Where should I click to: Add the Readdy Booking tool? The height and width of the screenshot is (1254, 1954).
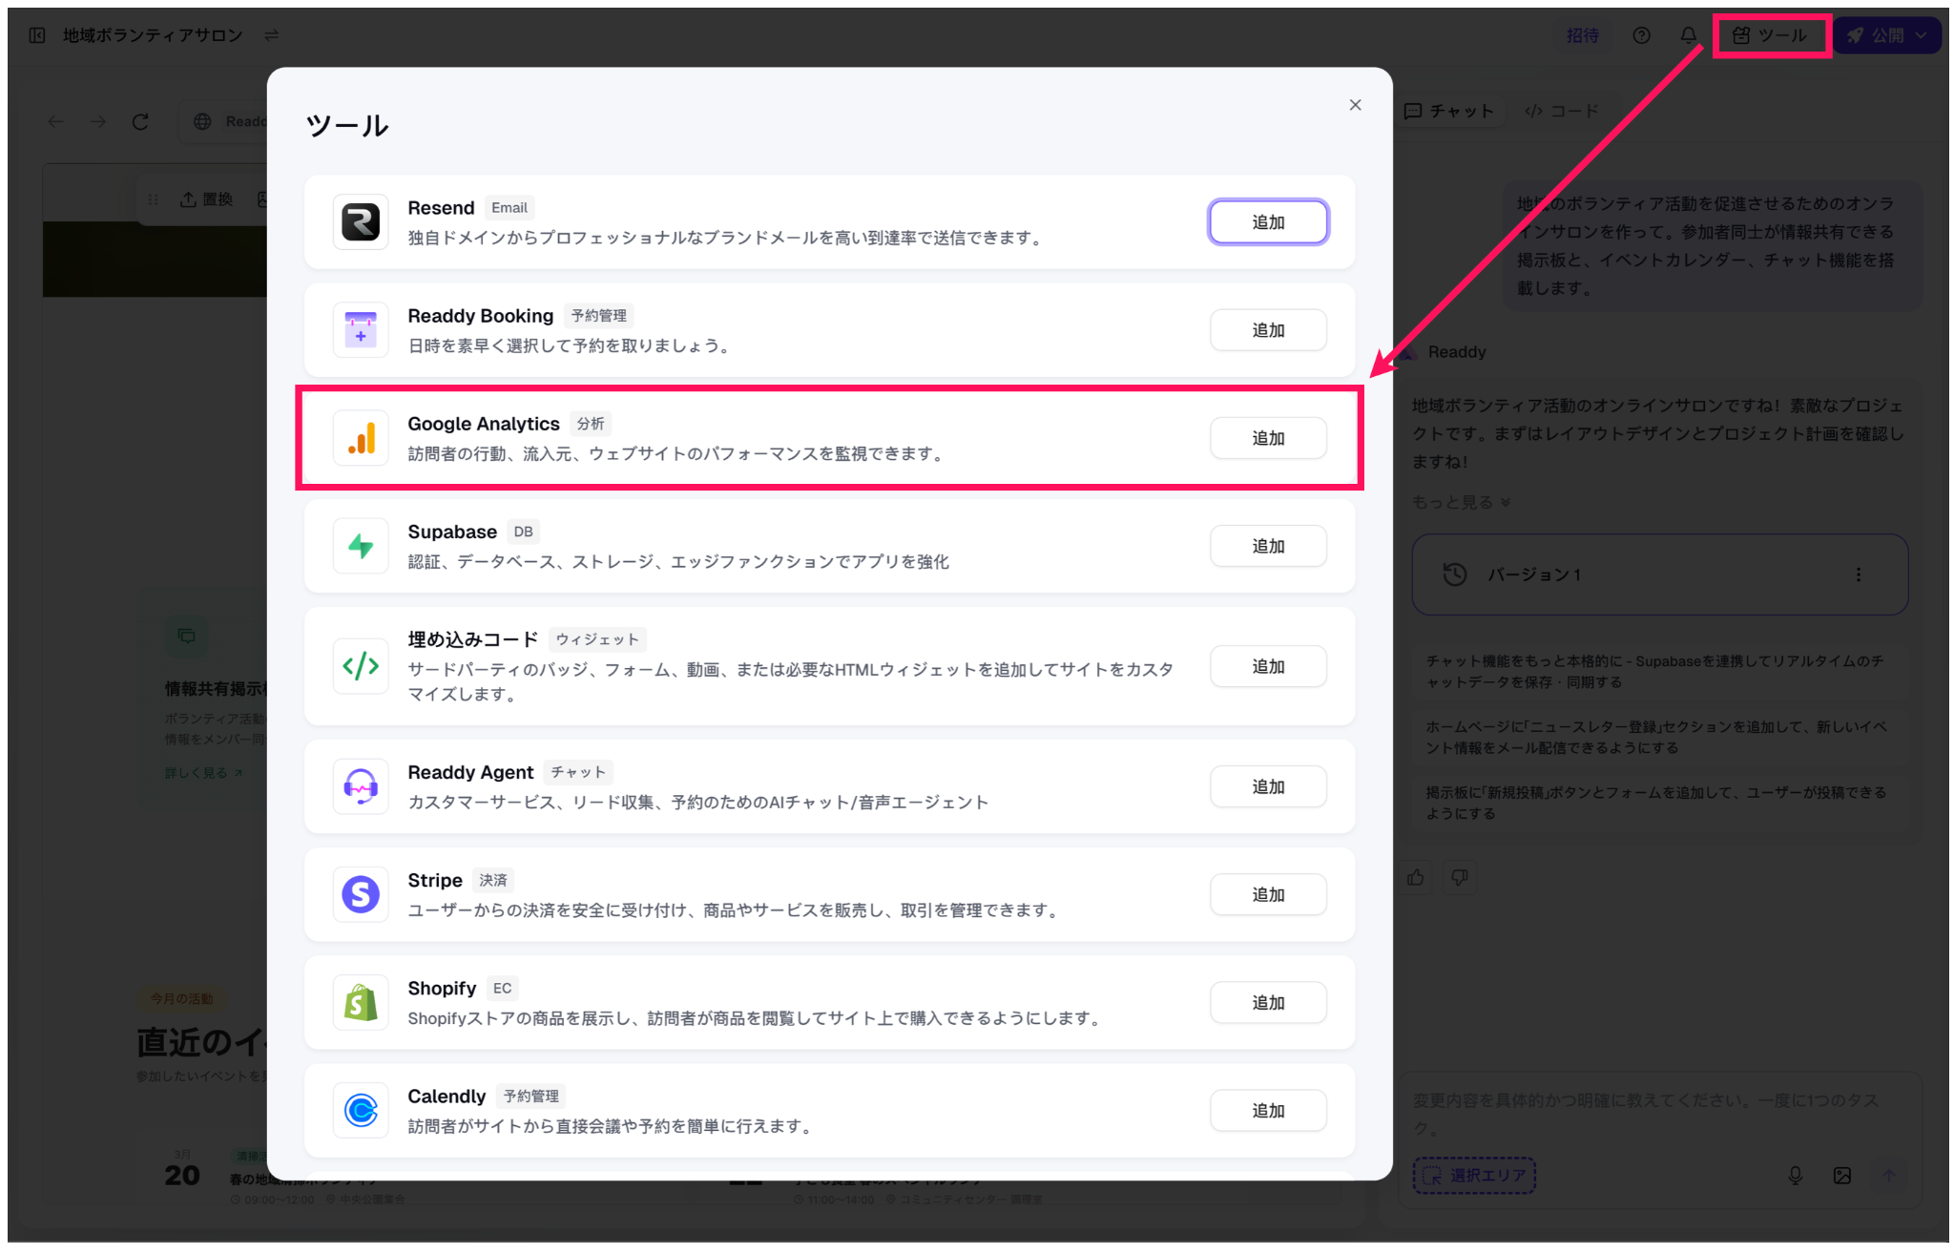tap(1268, 330)
